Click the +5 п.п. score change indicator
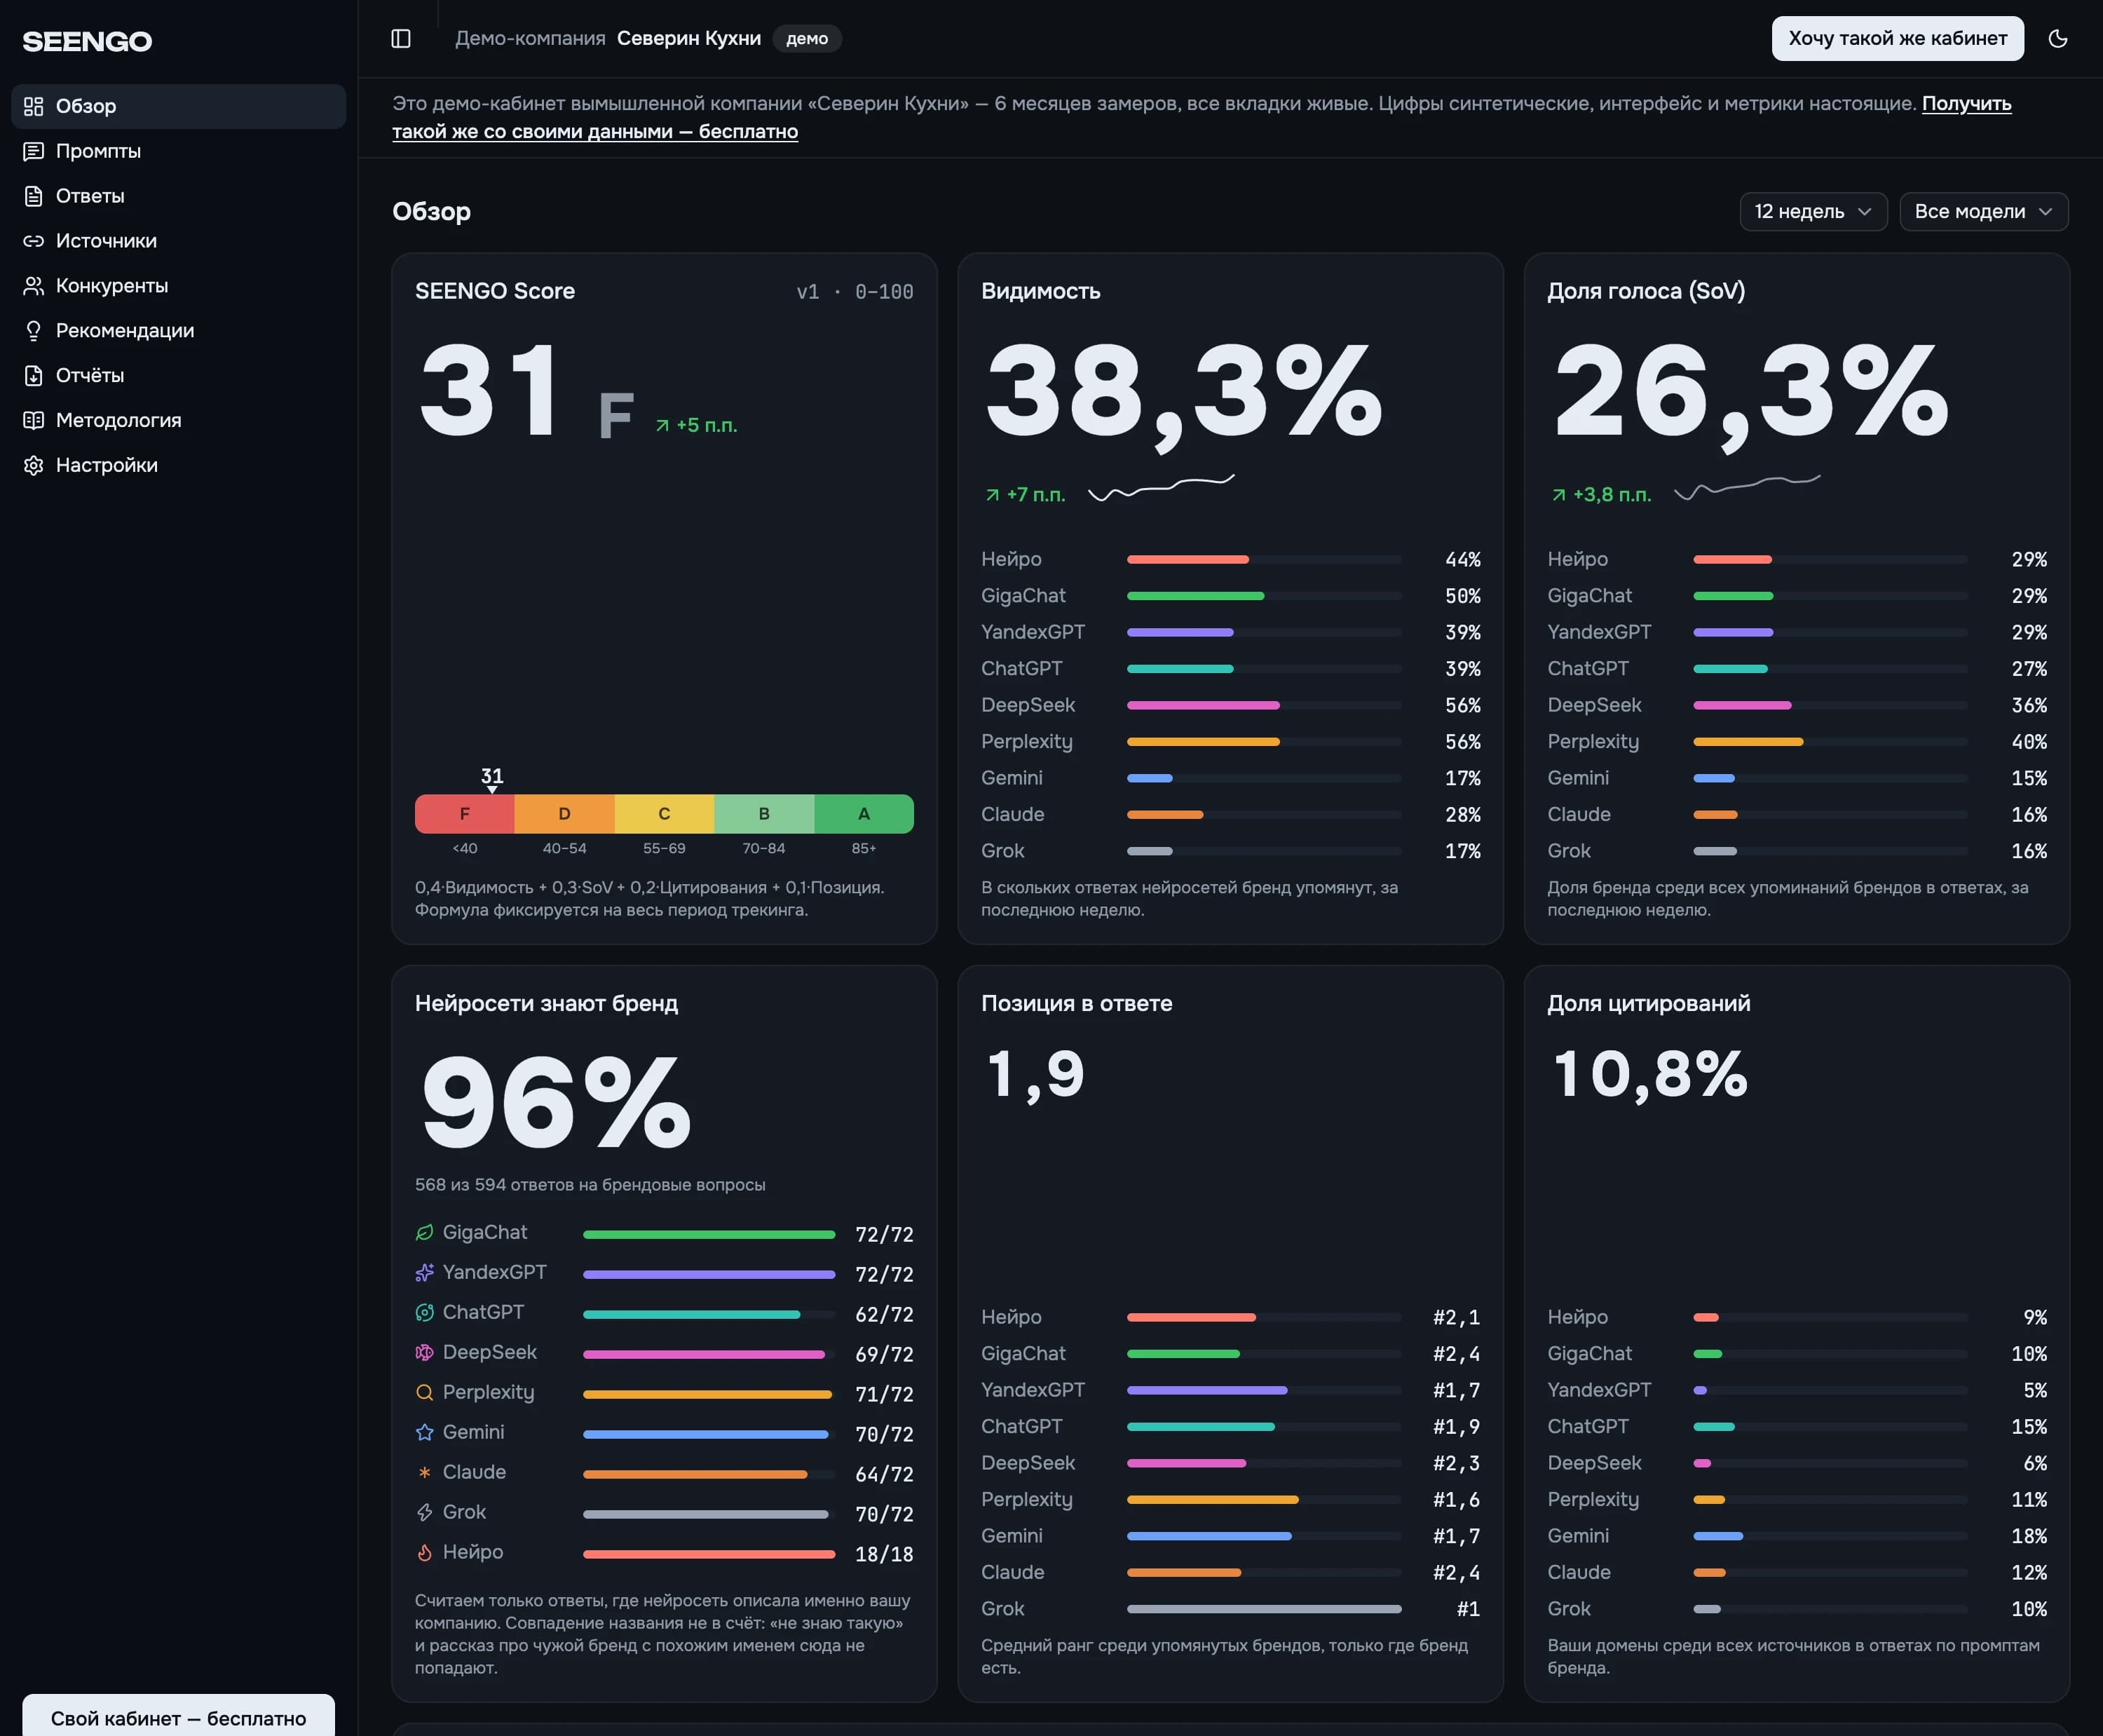This screenshot has height=1736, width=2103. [x=696, y=425]
